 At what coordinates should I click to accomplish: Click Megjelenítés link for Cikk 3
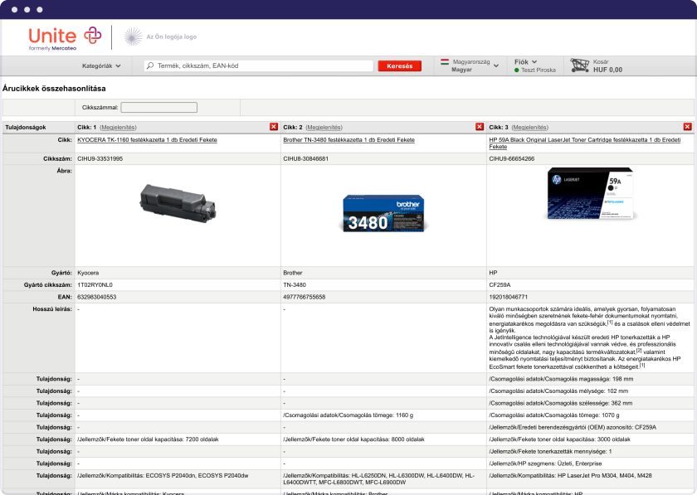click(529, 127)
